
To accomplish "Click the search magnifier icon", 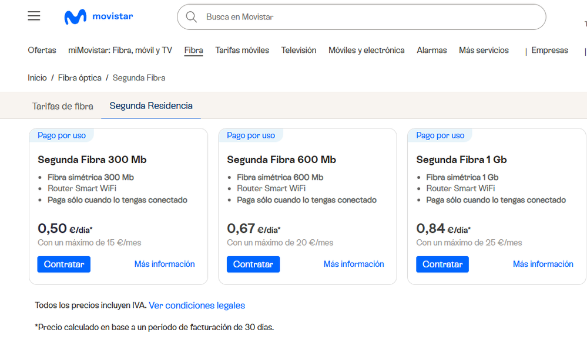I will coord(191,17).
